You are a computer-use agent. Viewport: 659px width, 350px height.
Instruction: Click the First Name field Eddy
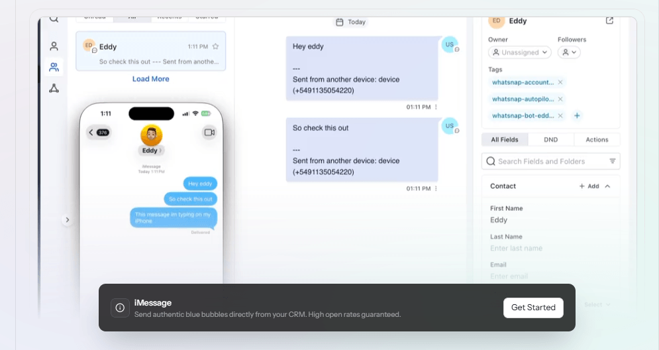point(499,220)
